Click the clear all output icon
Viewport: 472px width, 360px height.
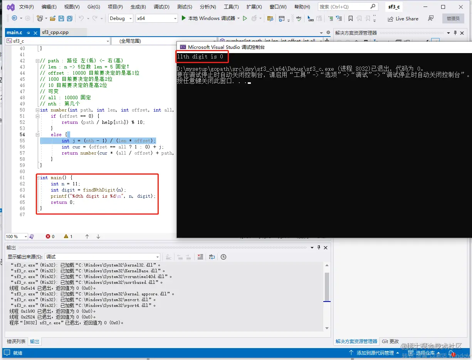coord(200,257)
